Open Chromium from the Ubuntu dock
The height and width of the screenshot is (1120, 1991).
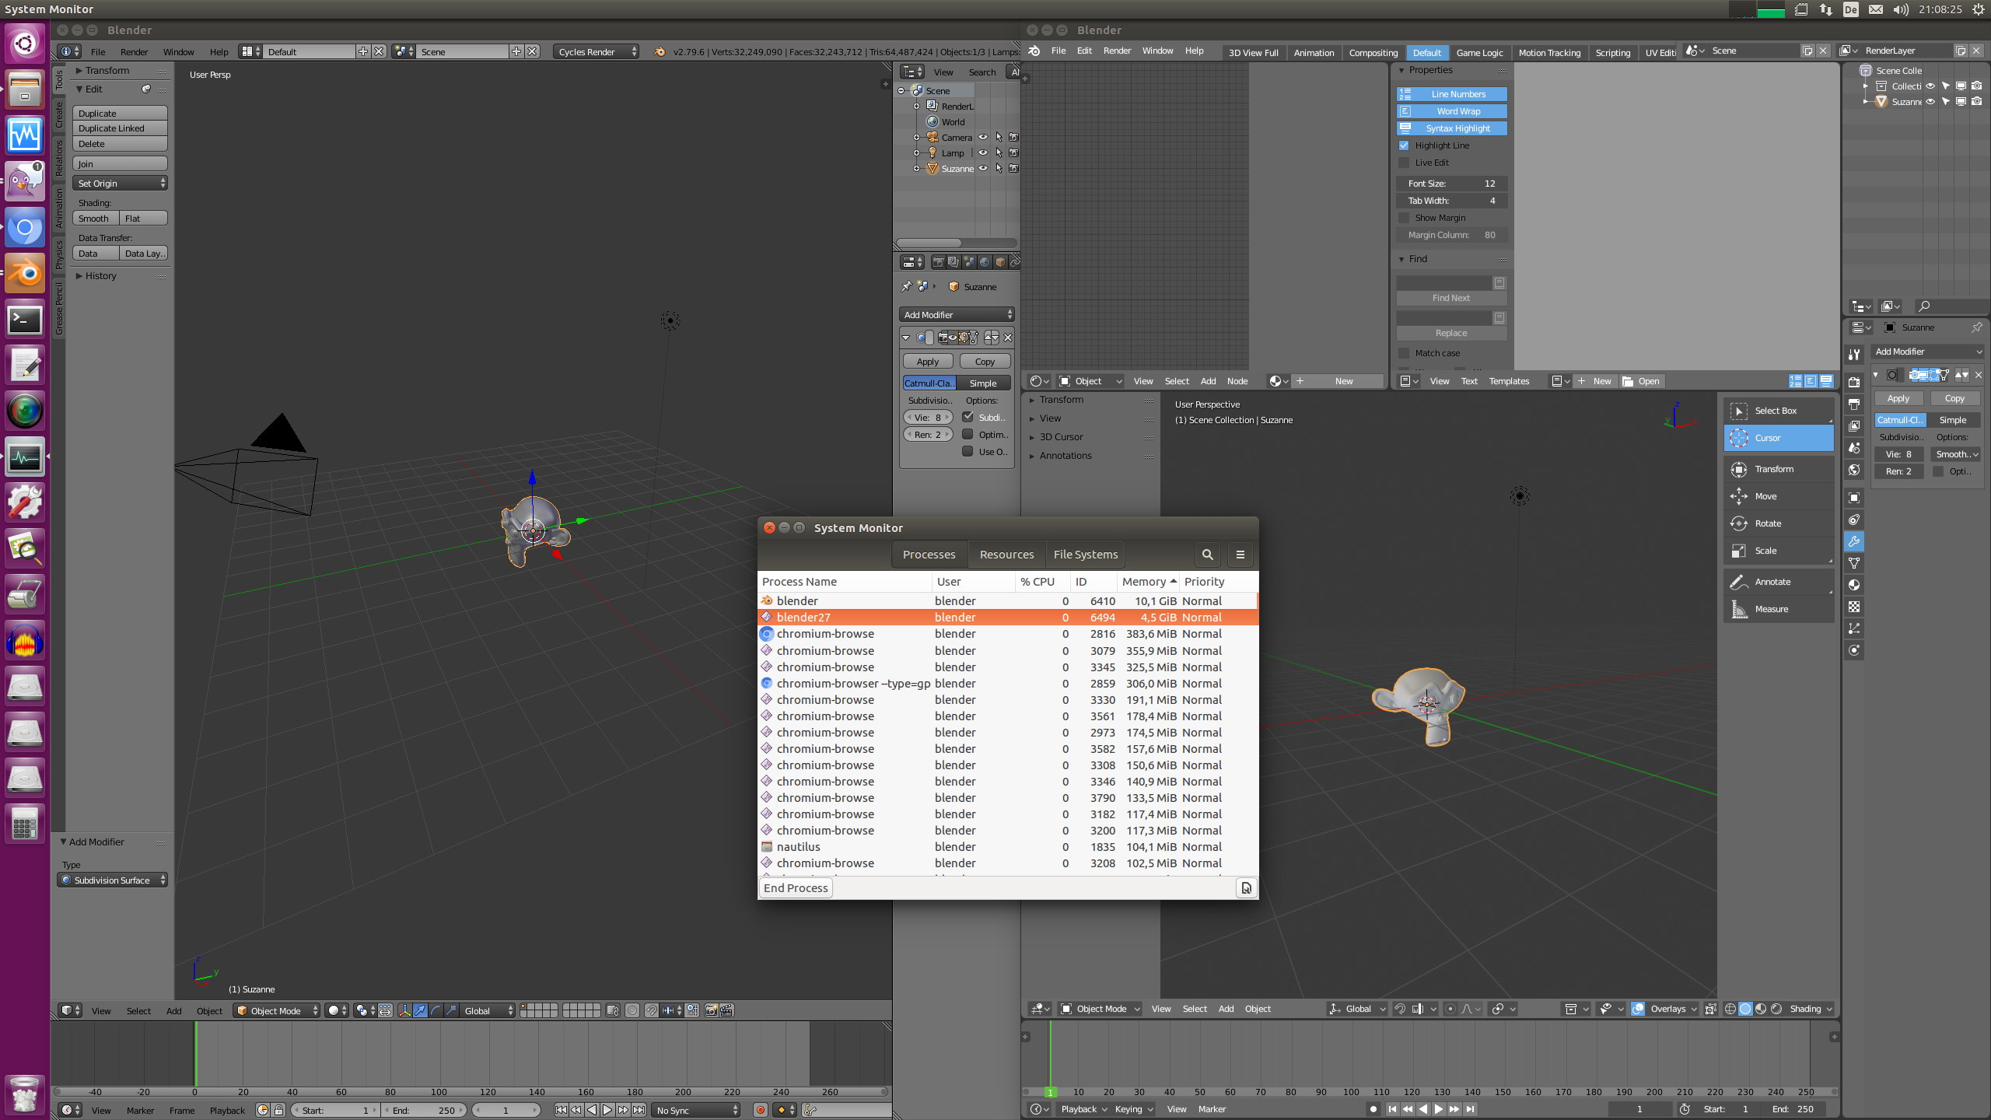coord(25,228)
